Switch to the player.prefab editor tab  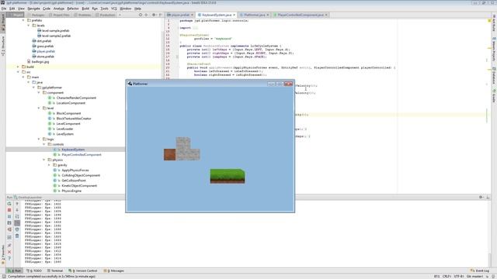[179, 15]
